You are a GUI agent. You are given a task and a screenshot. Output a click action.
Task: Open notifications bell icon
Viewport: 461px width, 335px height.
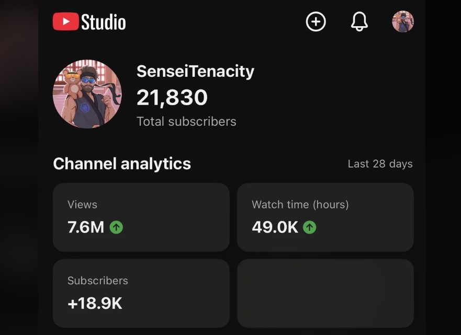(x=359, y=22)
